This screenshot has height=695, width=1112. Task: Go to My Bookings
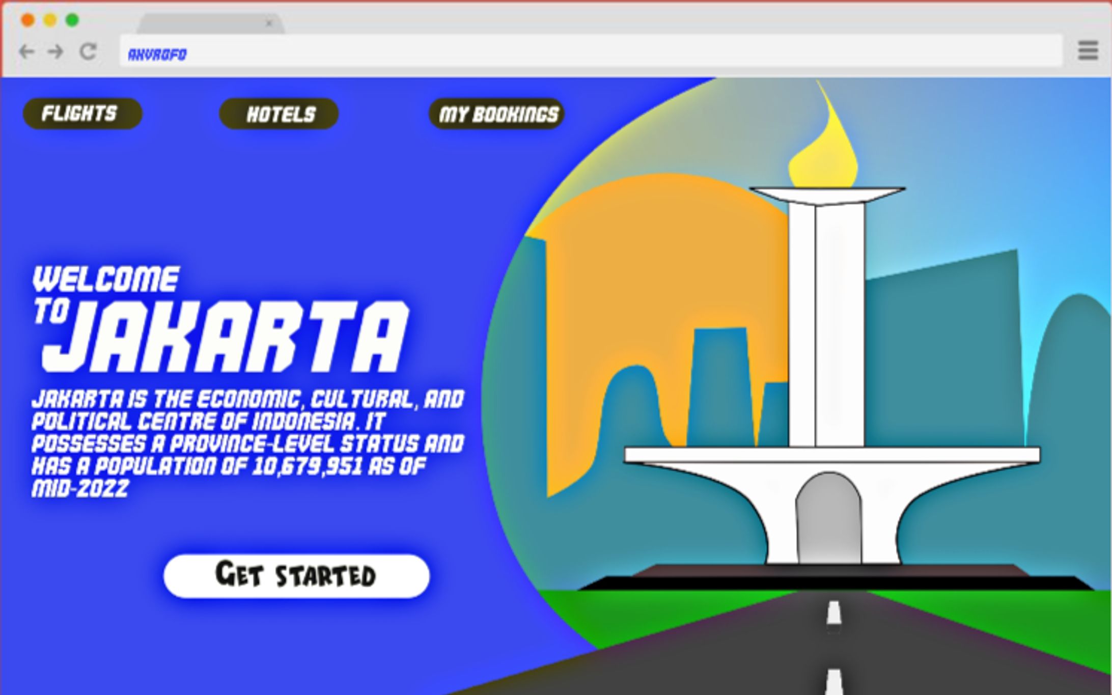(497, 114)
